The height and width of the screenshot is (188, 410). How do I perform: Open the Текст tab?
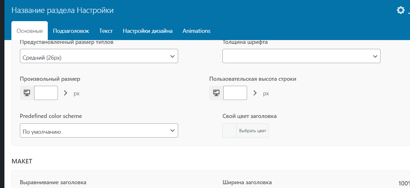pyautogui.click(x=106, y=31)
